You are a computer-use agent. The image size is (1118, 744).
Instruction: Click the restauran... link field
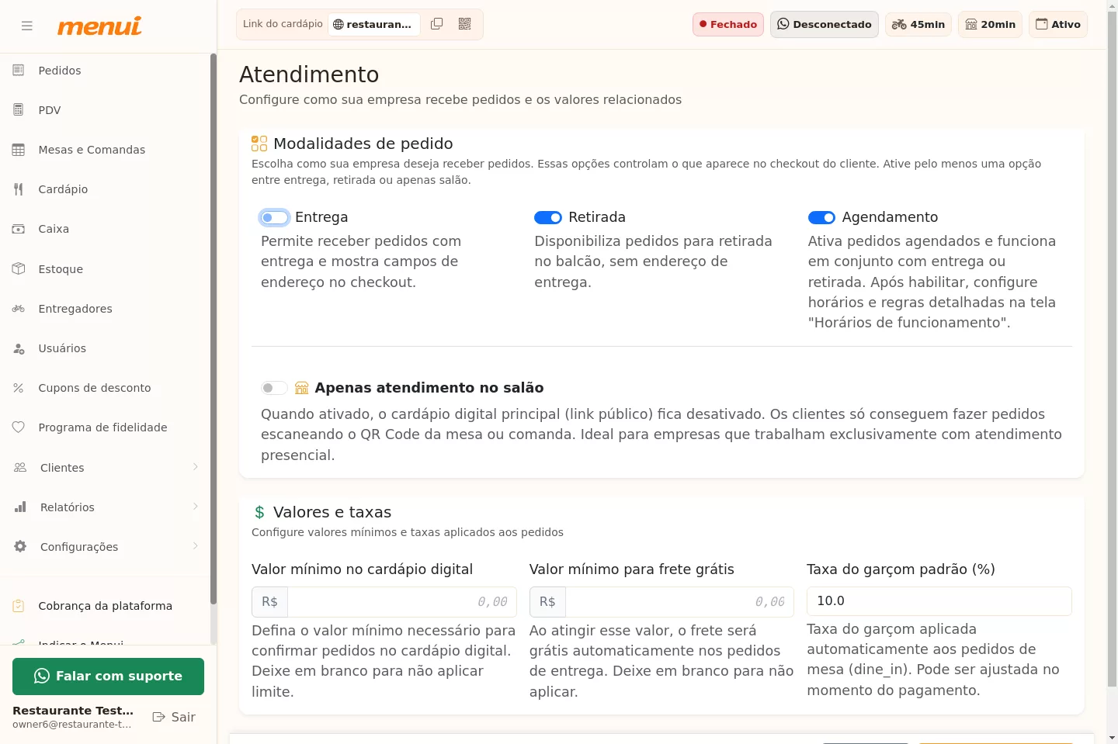(x=374, y=24)
